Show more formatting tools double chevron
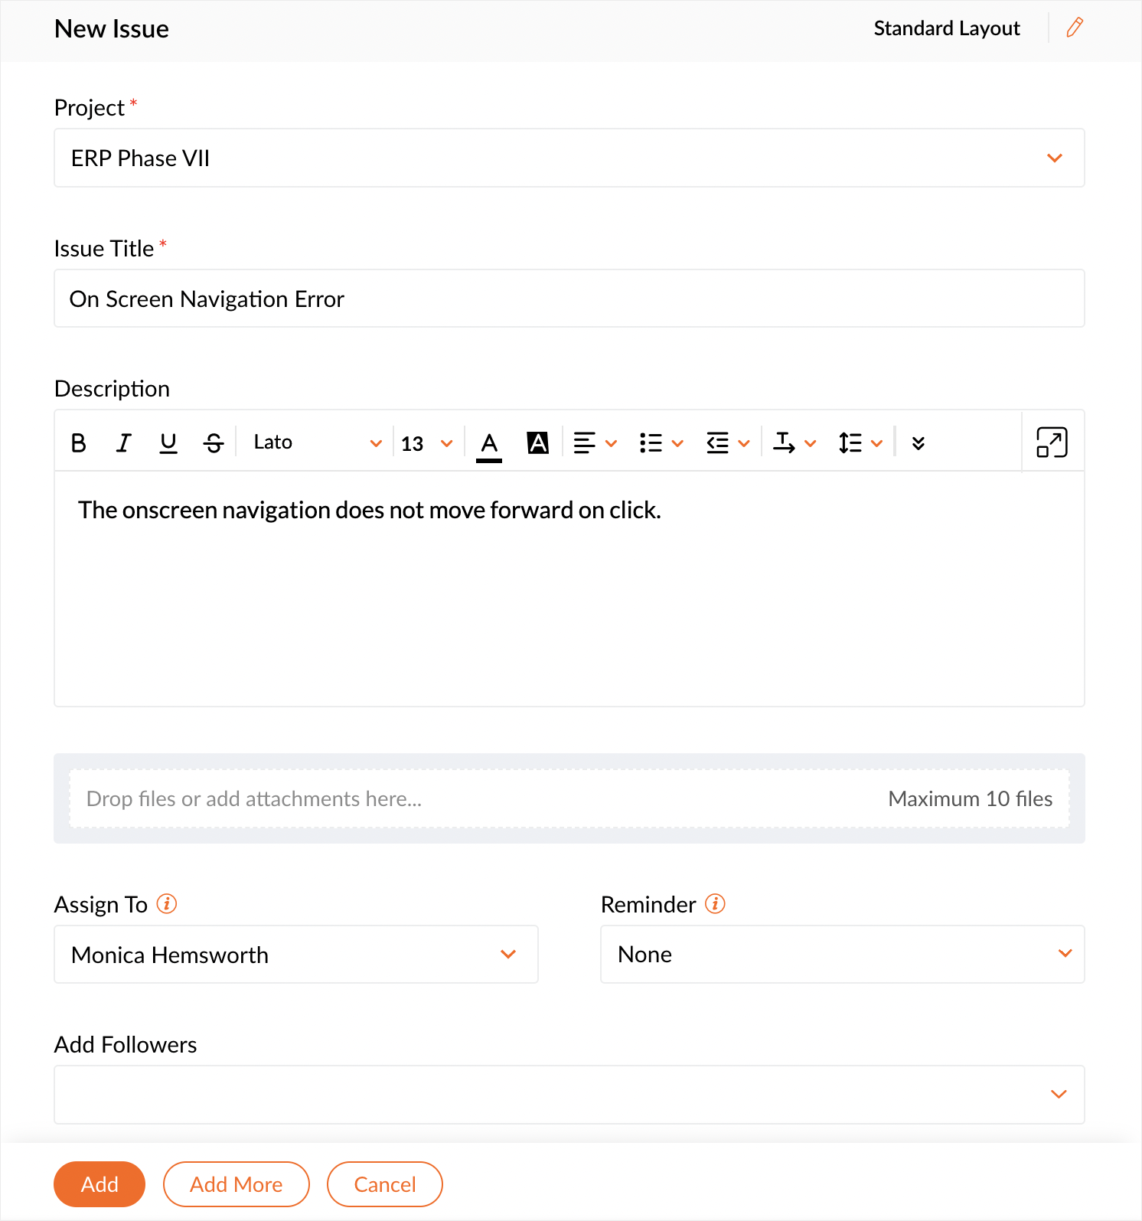The width and height of the screenshot is (1142, 1221). click(x=918, y=442)
